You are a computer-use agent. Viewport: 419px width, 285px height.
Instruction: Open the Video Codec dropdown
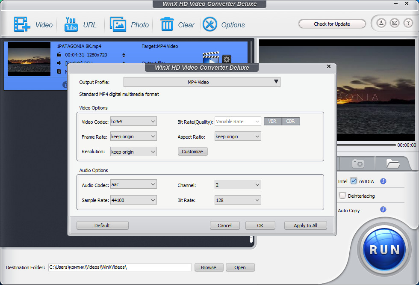(x=133, y=122)
